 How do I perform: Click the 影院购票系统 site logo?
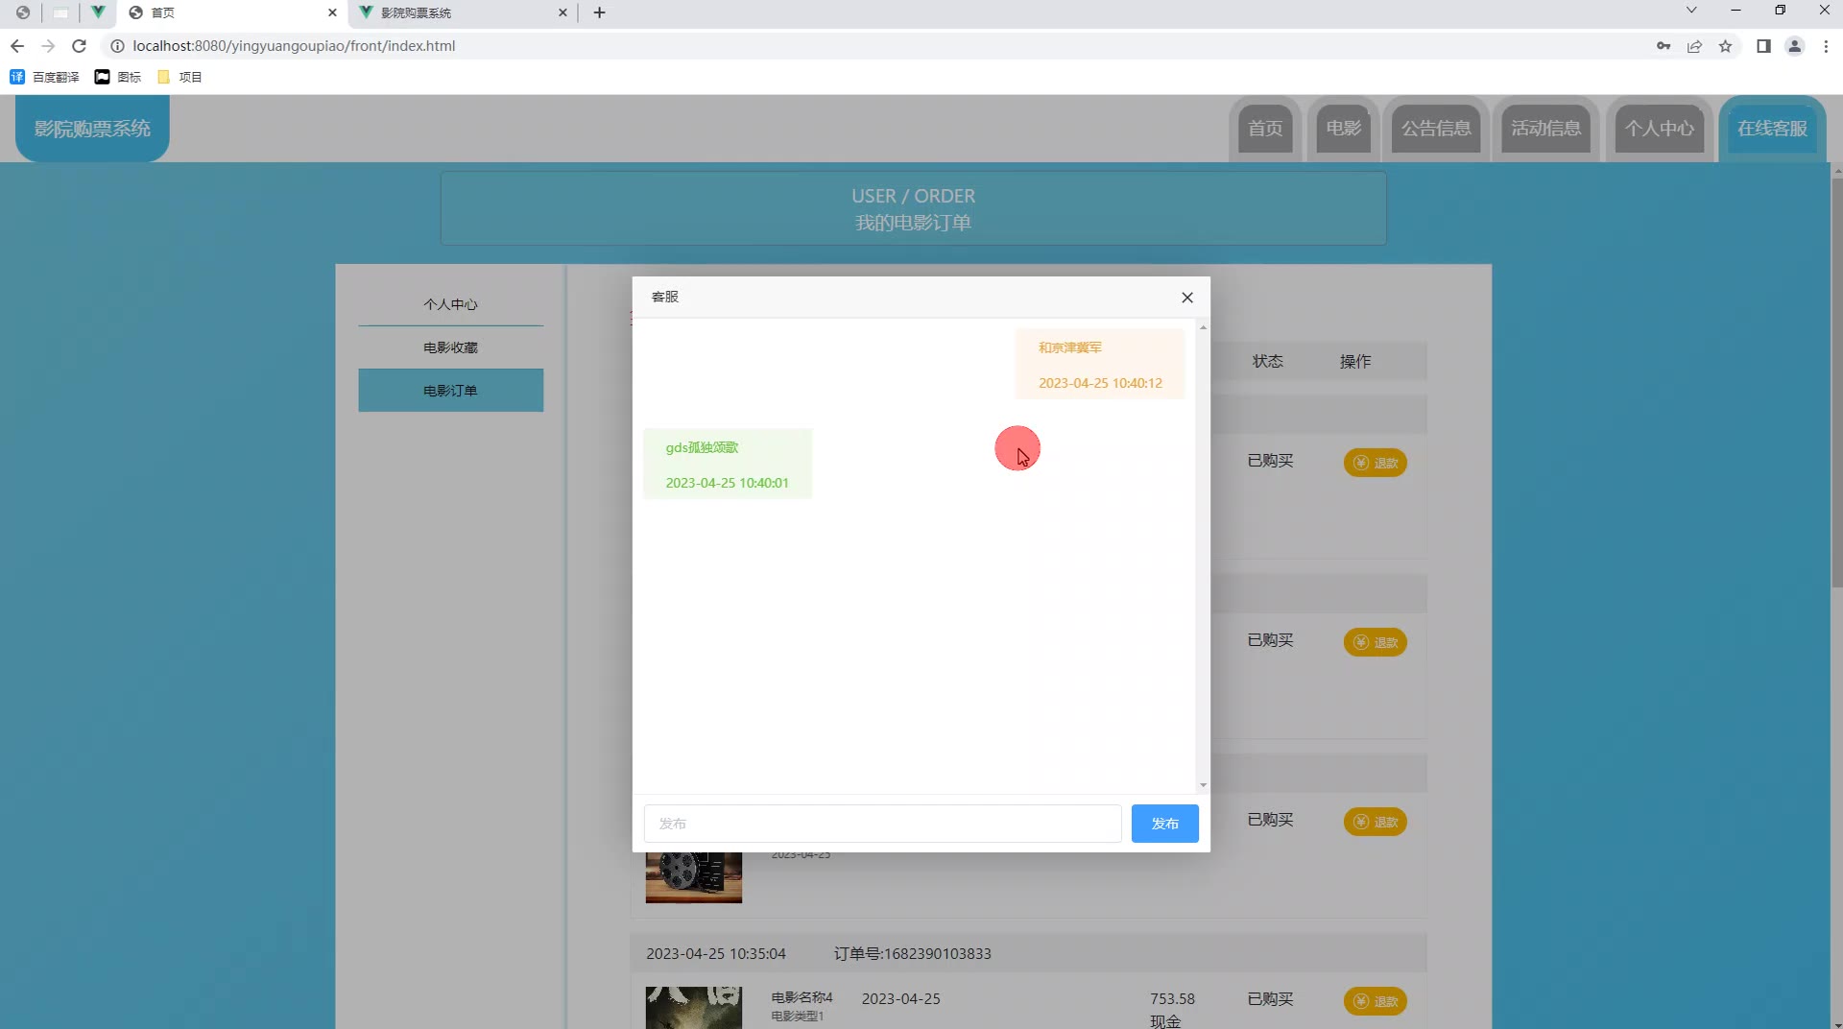pos(92,129)
